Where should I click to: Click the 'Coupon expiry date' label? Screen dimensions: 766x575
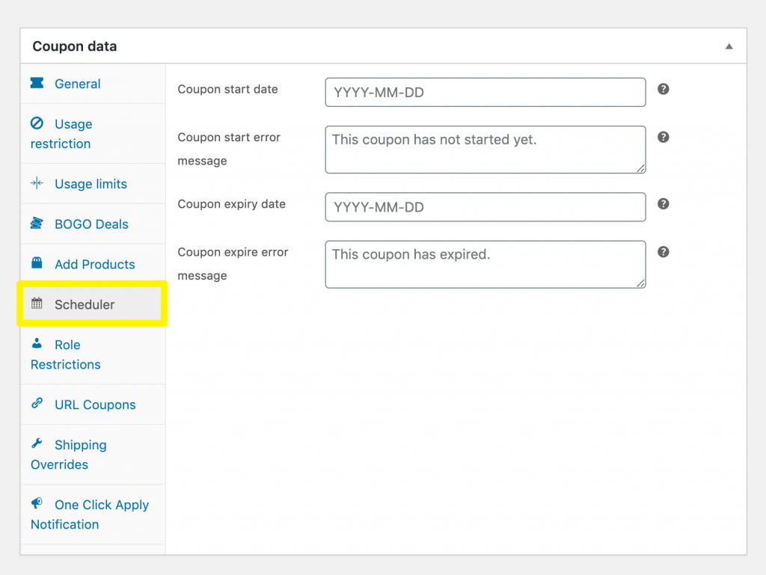pos(232,204)
